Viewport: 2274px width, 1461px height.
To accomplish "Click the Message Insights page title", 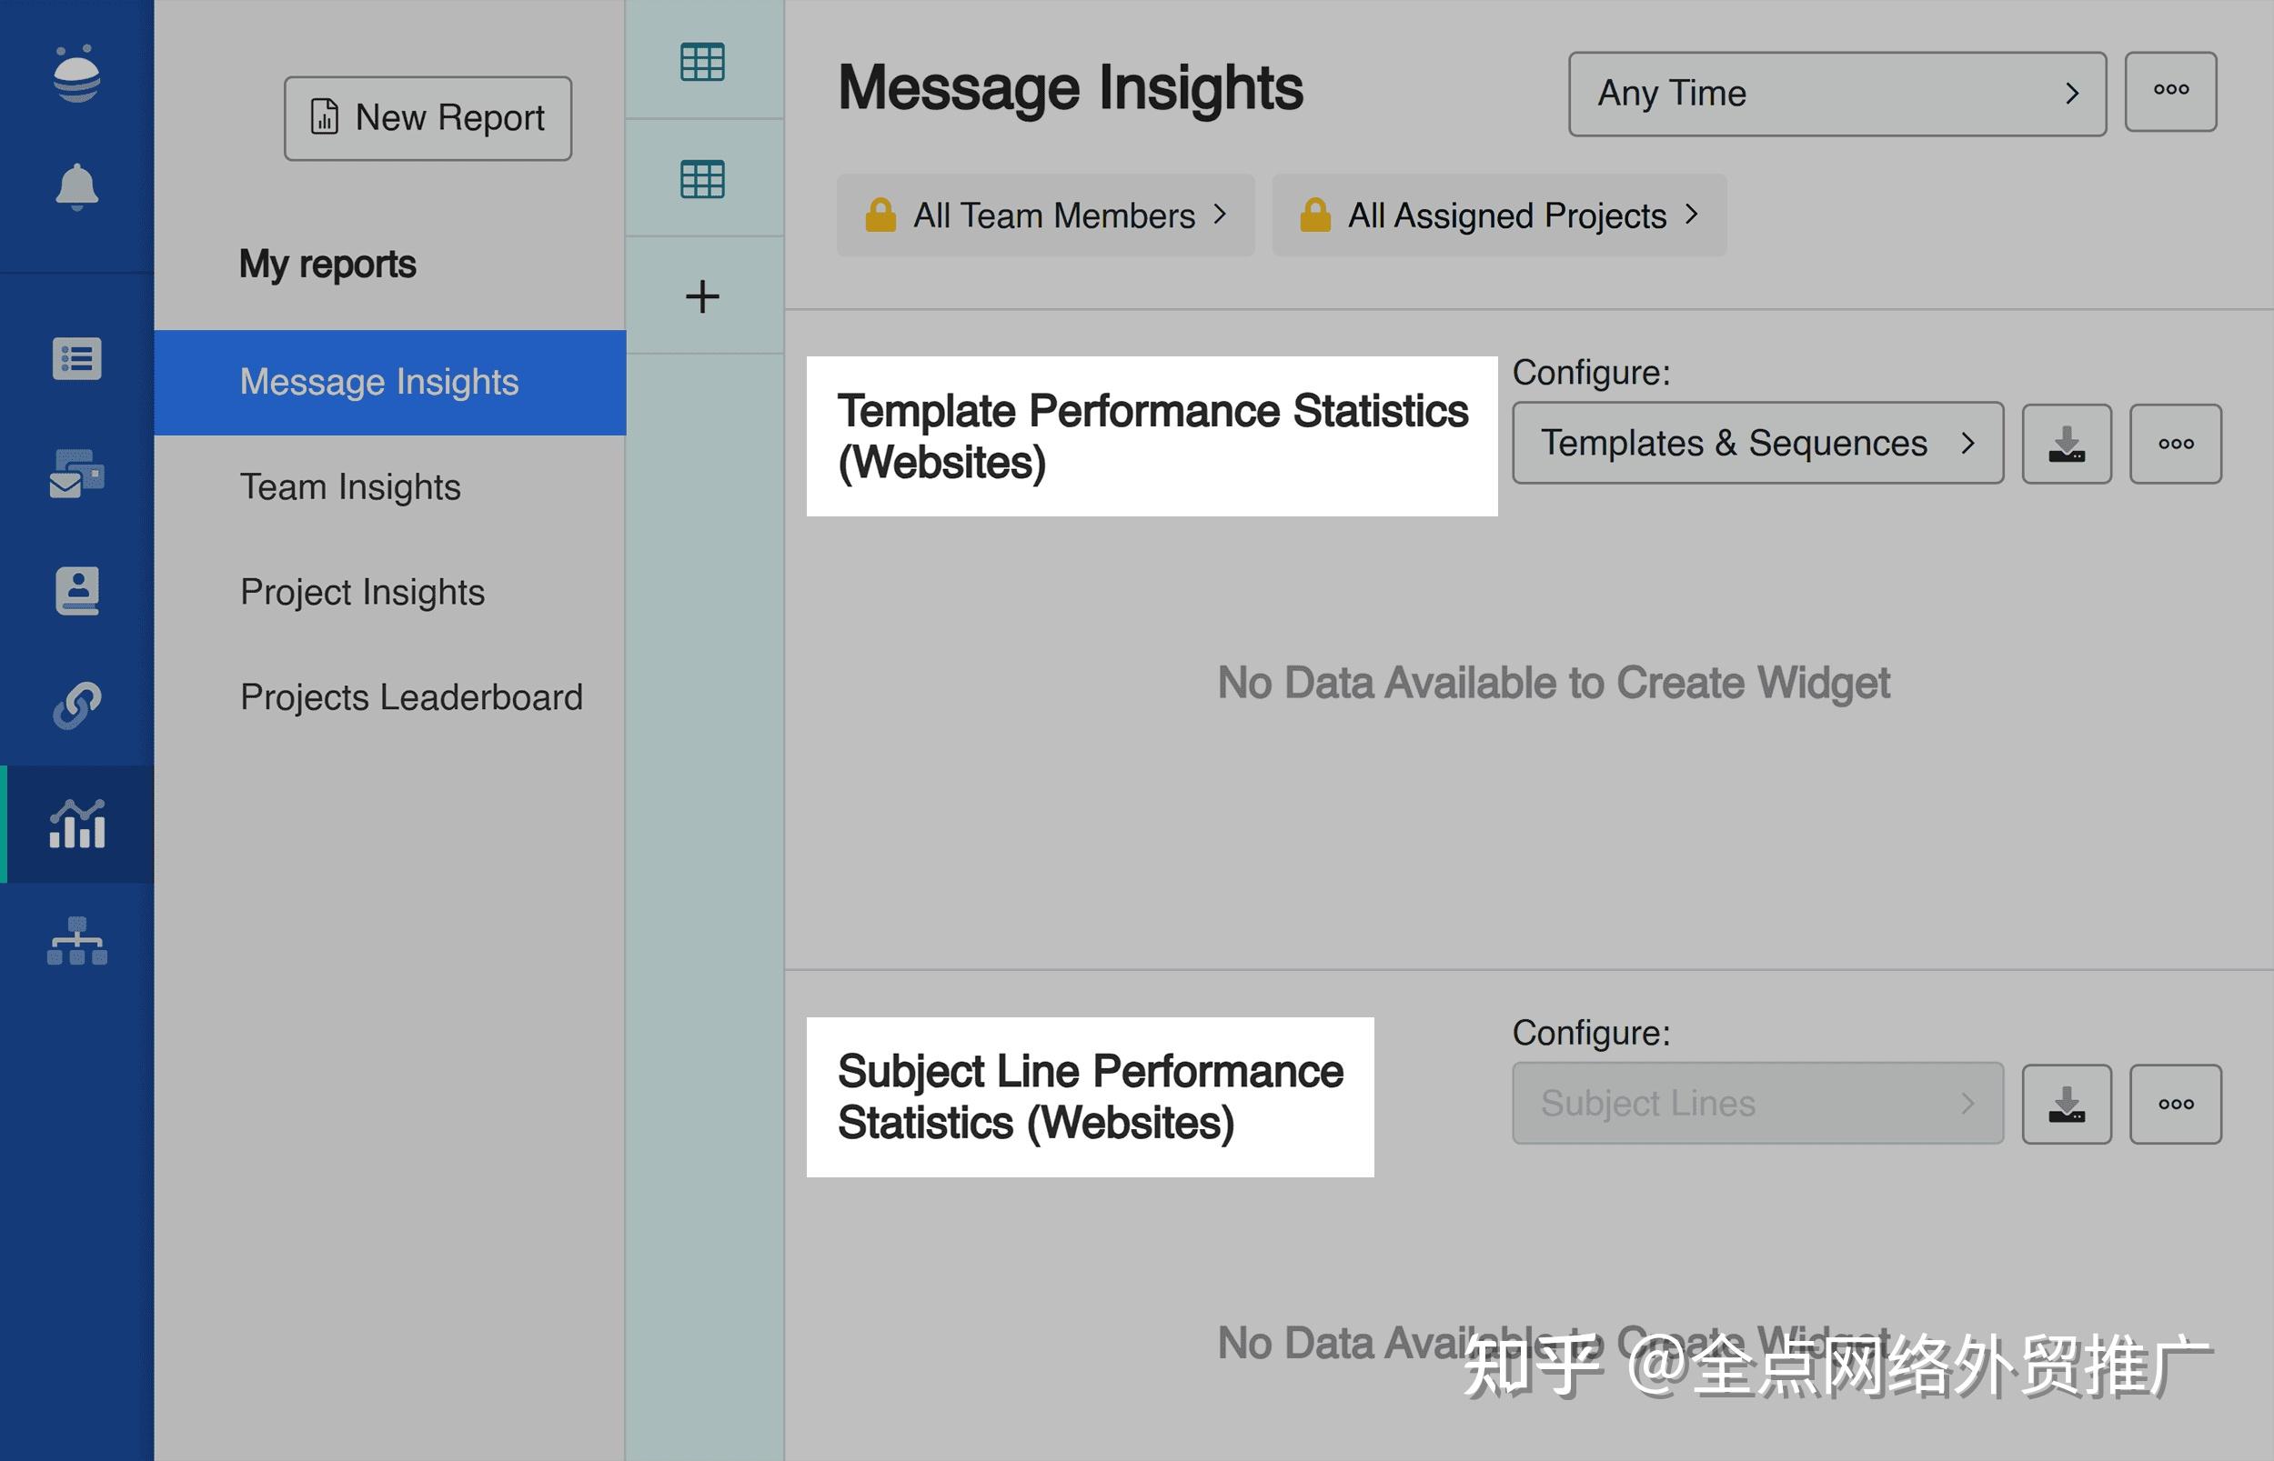I will tap(1071, 88).
